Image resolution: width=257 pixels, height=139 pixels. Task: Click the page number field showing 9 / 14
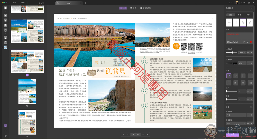[135, 135]
